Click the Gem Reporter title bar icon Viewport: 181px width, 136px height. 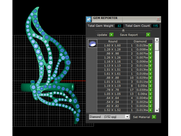[x=89, y=19]
